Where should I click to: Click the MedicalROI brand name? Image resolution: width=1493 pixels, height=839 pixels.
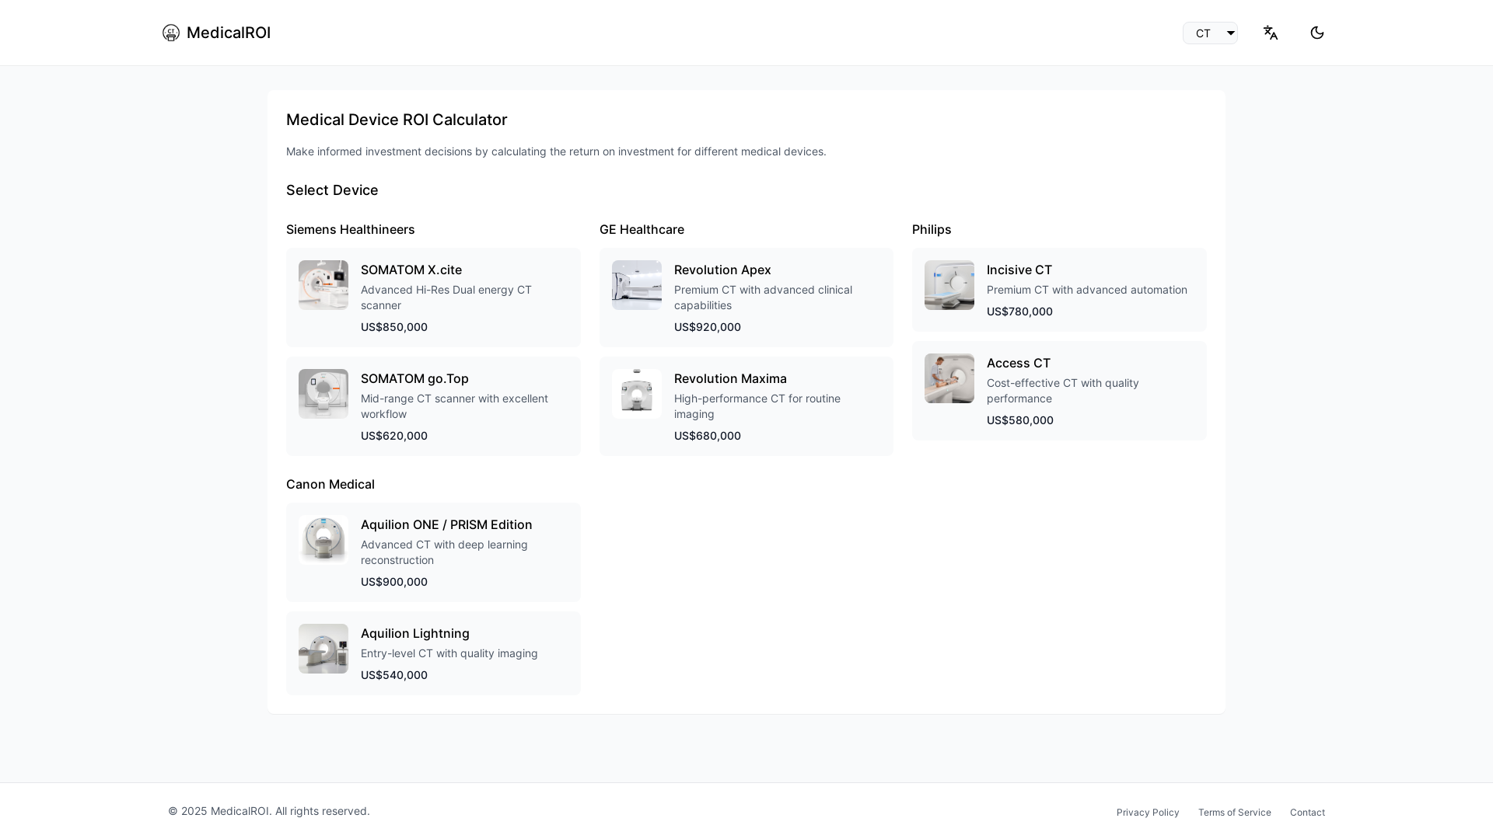(229, 33)
